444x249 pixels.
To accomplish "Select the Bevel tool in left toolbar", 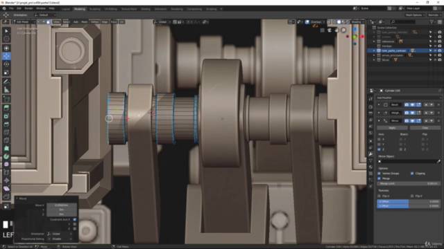I will 6,124.
